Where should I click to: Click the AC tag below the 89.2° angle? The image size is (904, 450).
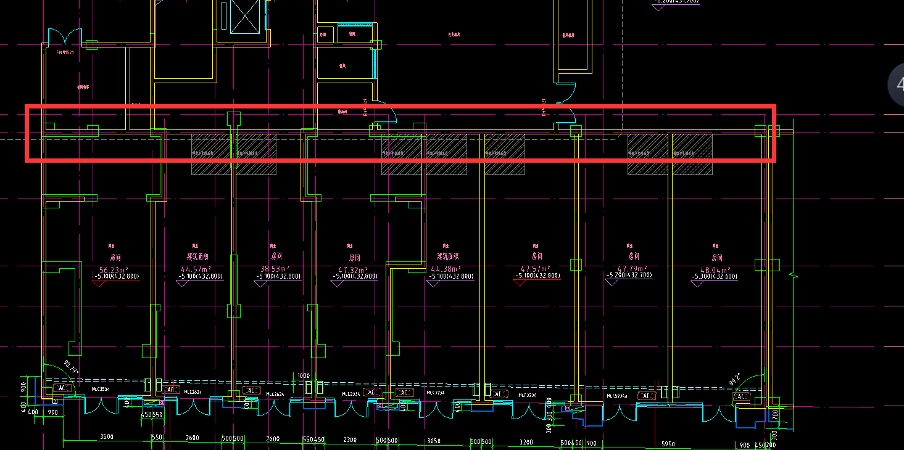point(741,397)
